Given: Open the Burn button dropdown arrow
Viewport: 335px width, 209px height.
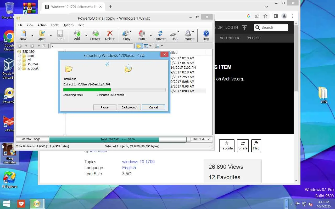Looking at the screenshot, I should coord(150,35).
